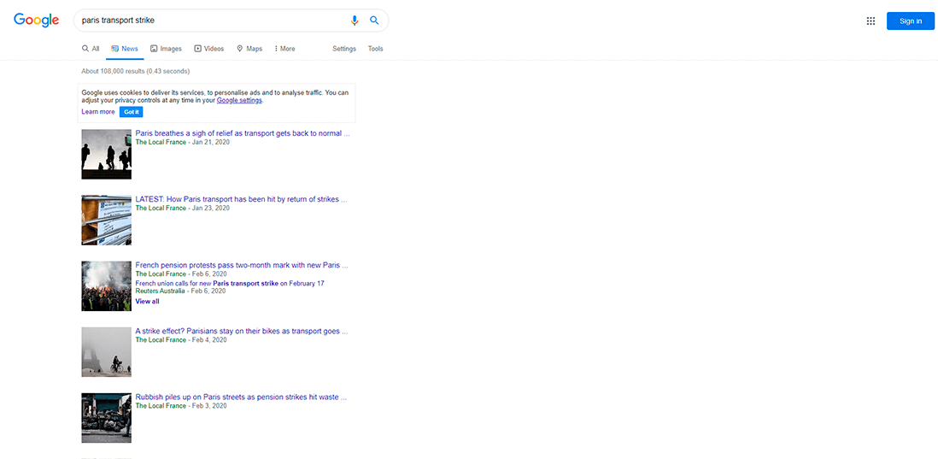The width and height of the screenshot is (938, 459).
Task: Click the smoke protest thumbnail image
Action: coord(107,286)
